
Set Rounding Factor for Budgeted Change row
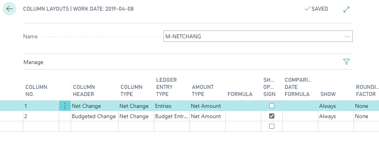click(x=366, y=116)
